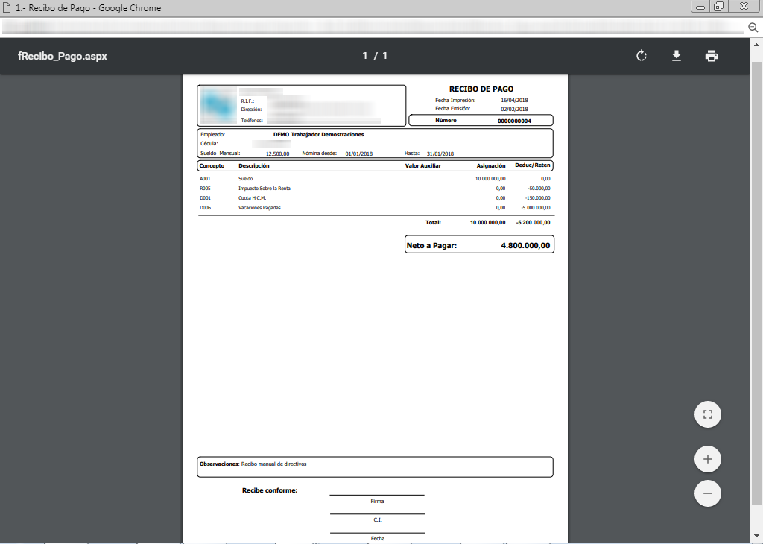Restore down the Chrome window

point(719,7)
